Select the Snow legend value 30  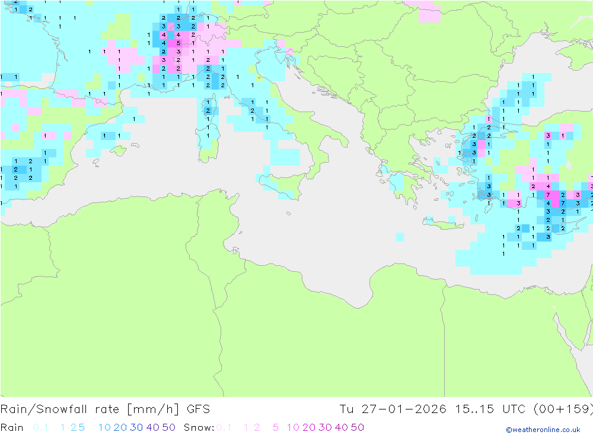tap(325, 427)
